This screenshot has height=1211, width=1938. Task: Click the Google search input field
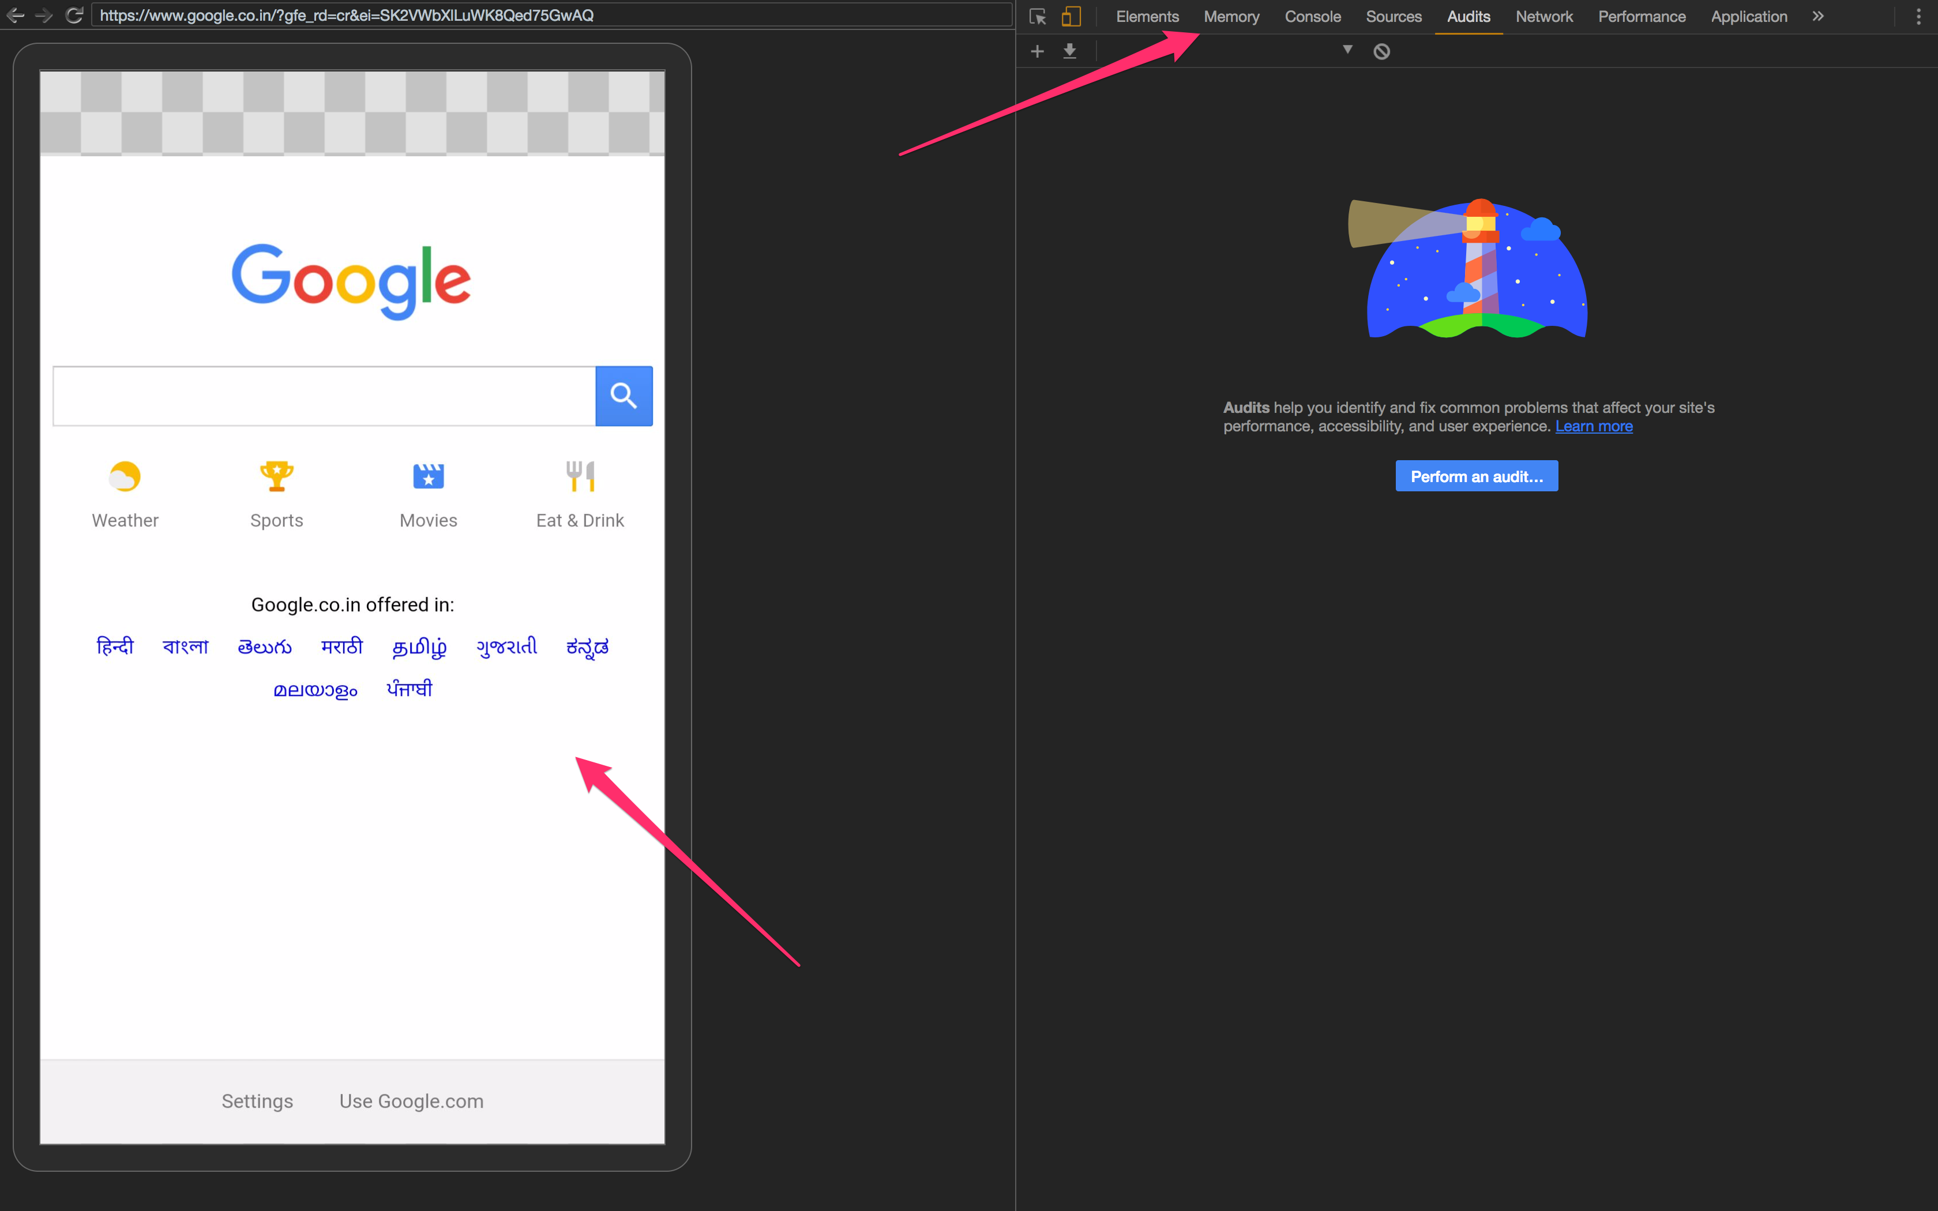pos(324,396)
